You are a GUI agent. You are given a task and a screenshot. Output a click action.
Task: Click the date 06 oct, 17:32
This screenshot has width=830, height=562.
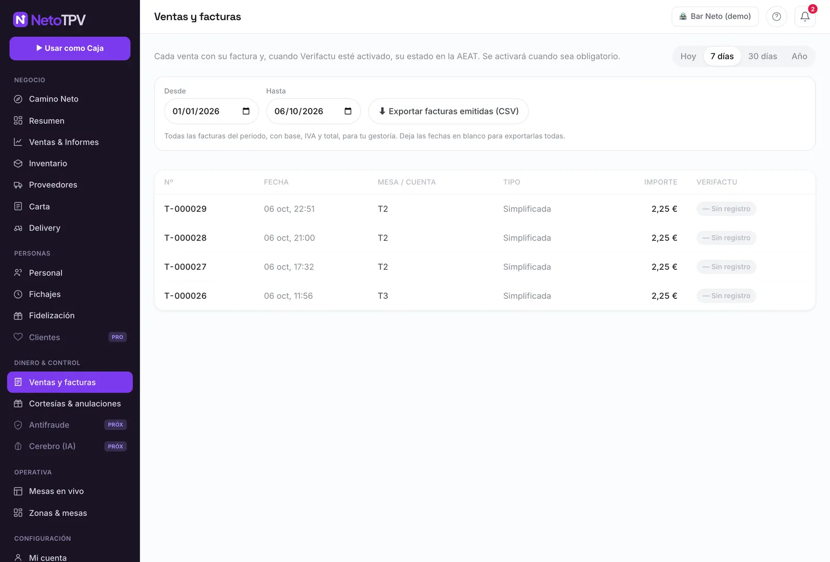[x=289, y=267]
